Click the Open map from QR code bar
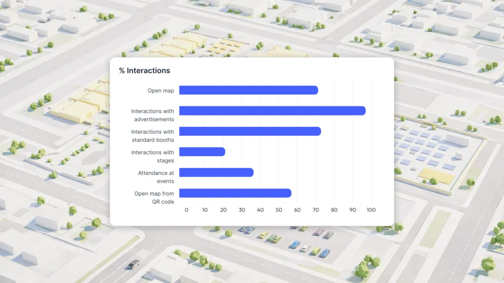The width and height of the screenshot is (504, 283). pos(235,193)
